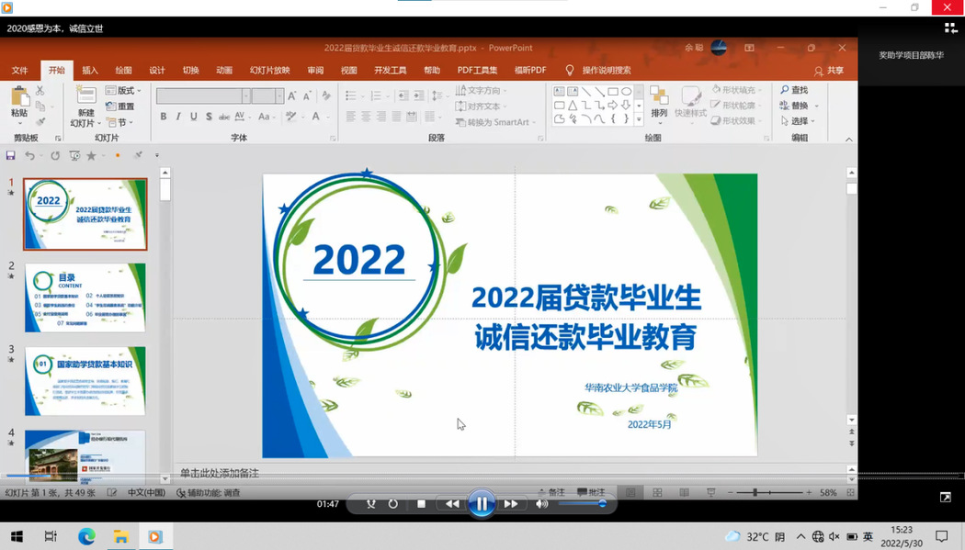Image resolution: width=965 pixels, height=550 pixels.
Task: Open the 幻灯片放映 ribbon tab
Action: tap(269, 71)
